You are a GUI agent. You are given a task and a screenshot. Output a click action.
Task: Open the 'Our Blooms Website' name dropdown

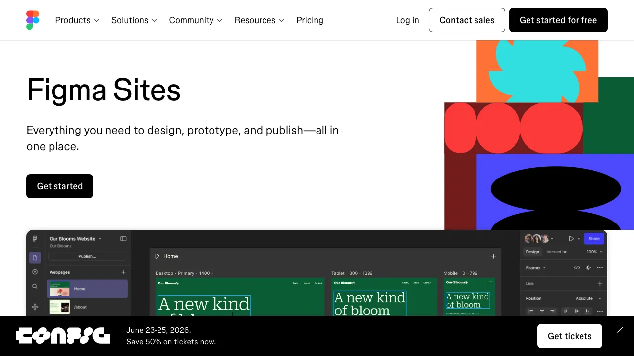click(100, 238)
